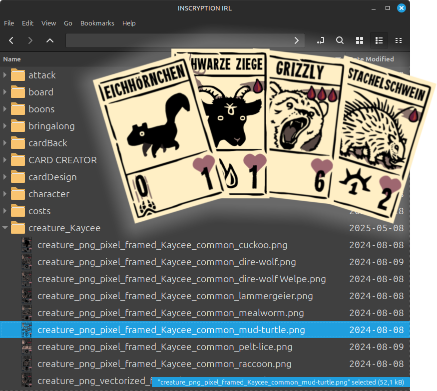Image resolution: width=437 pixels, height=391 pixels.
Task: Click the mealworm.png file thumbnail
Action: point(27,313)
